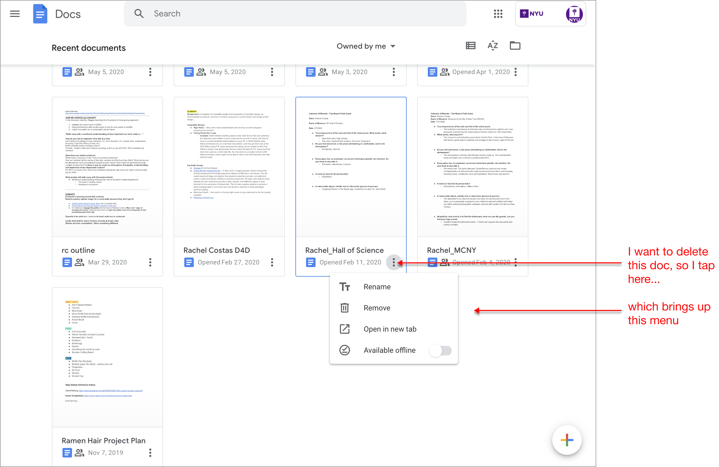Switch to list view layout
This screenshot has height=467, width=719.
470,46
